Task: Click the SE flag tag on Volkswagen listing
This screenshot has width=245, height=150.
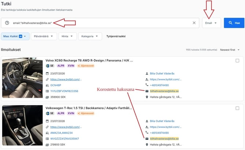Action: 50,114
